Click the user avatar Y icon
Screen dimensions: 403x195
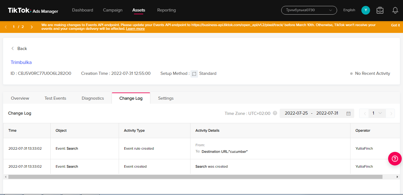click(x=365, y=10)
